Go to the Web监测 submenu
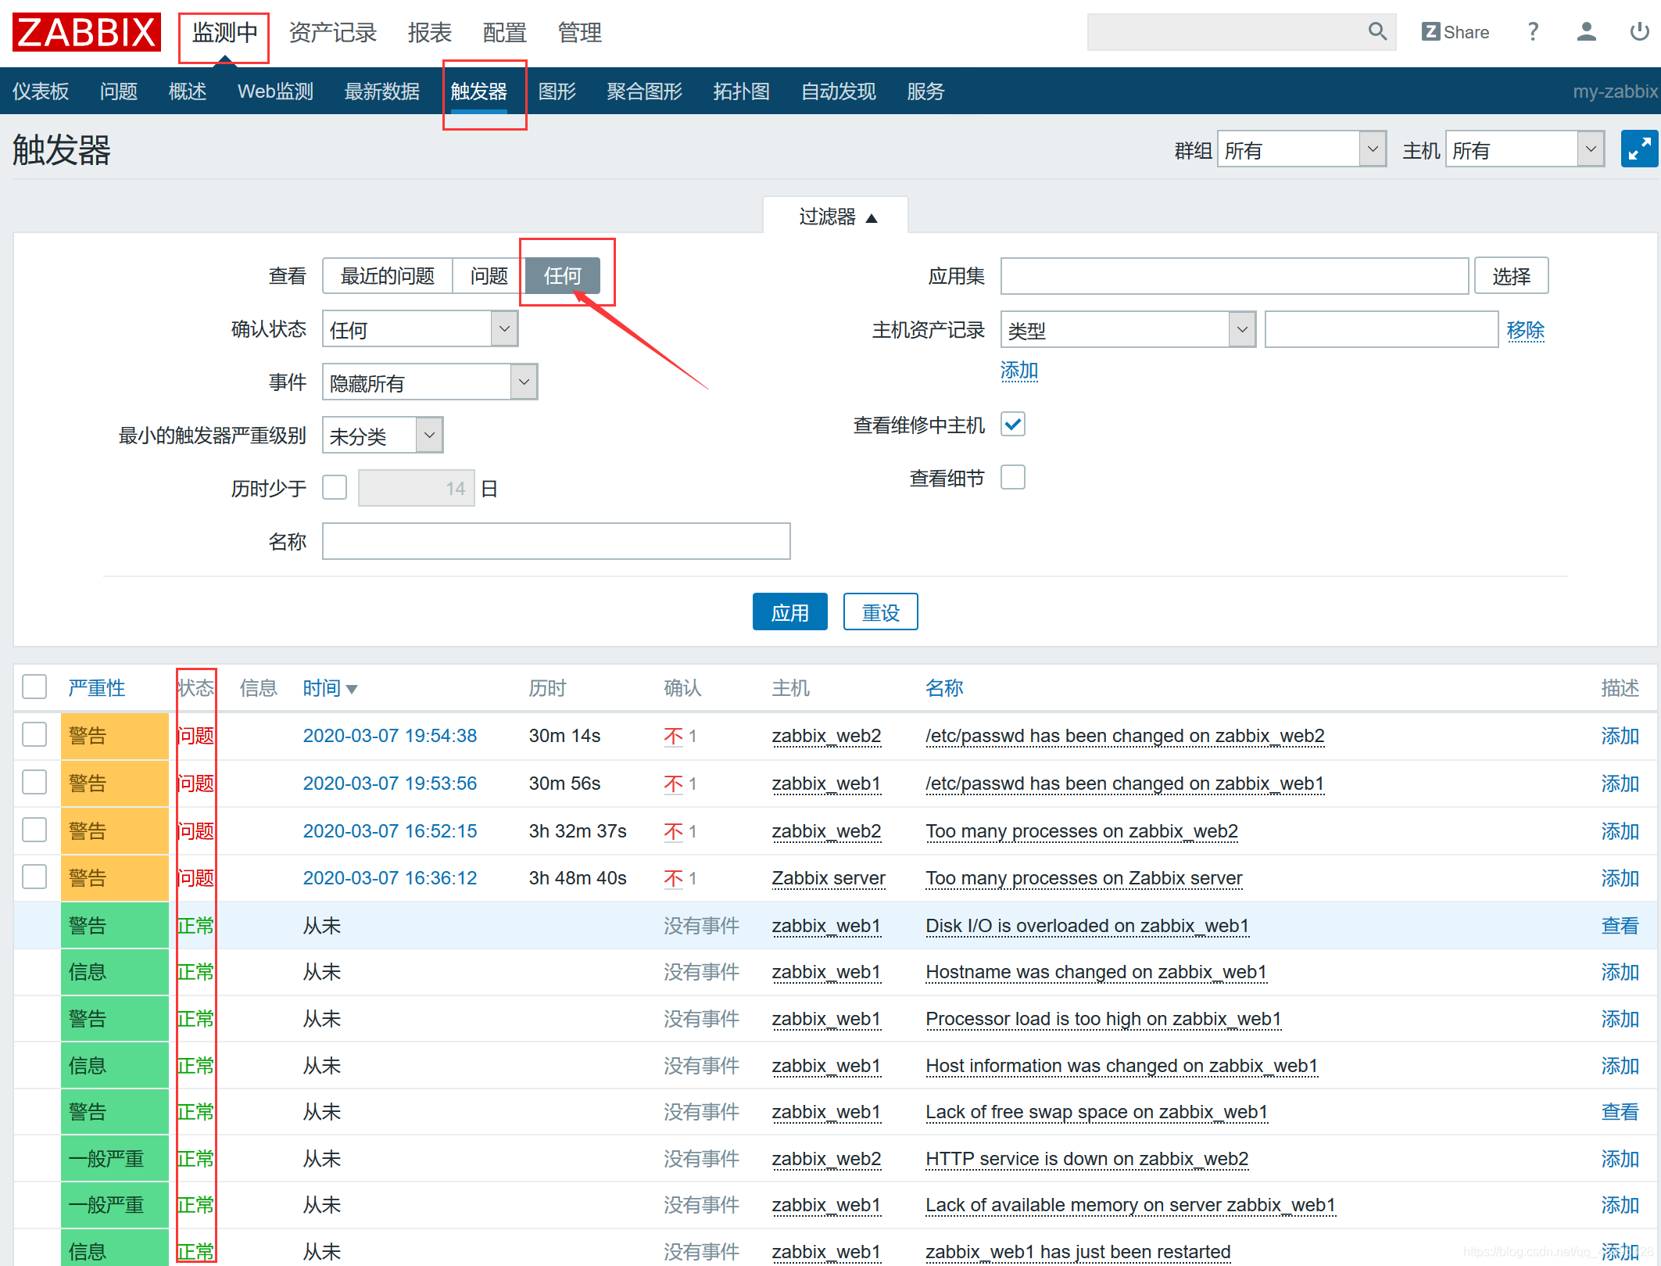Screen dimensions: 1661x1266 tap(275, 91)
